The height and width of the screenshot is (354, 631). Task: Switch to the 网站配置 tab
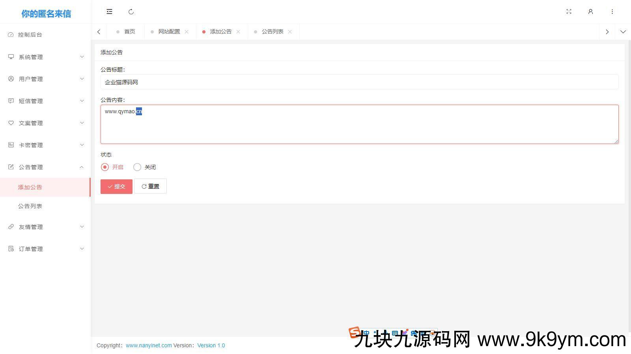click(170, 31)
